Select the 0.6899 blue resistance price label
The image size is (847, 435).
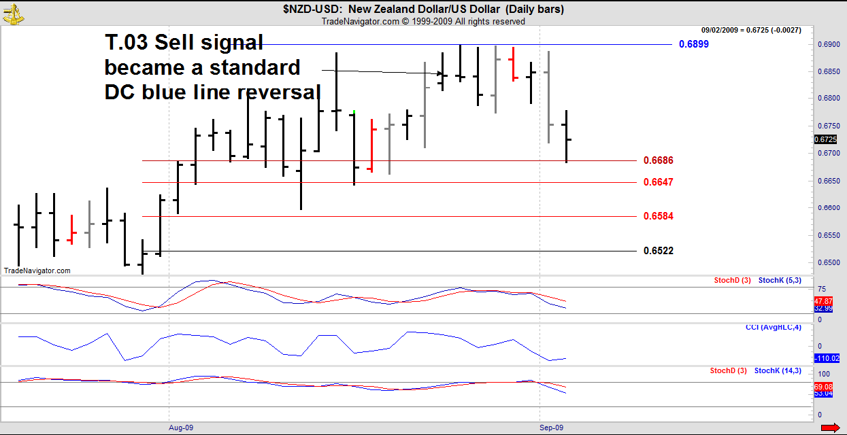click(x=693, y=44)
